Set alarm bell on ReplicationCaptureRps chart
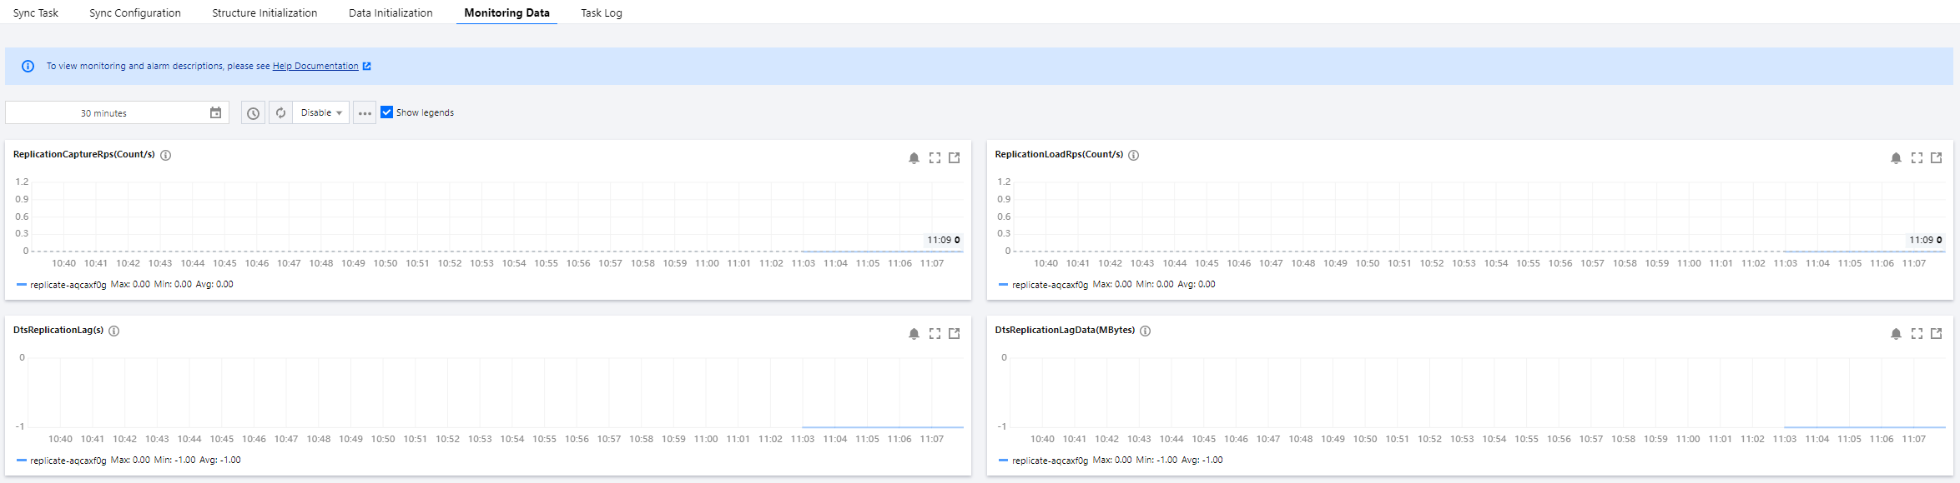Viewport: 1960px width, 483px height. point(914,158)
